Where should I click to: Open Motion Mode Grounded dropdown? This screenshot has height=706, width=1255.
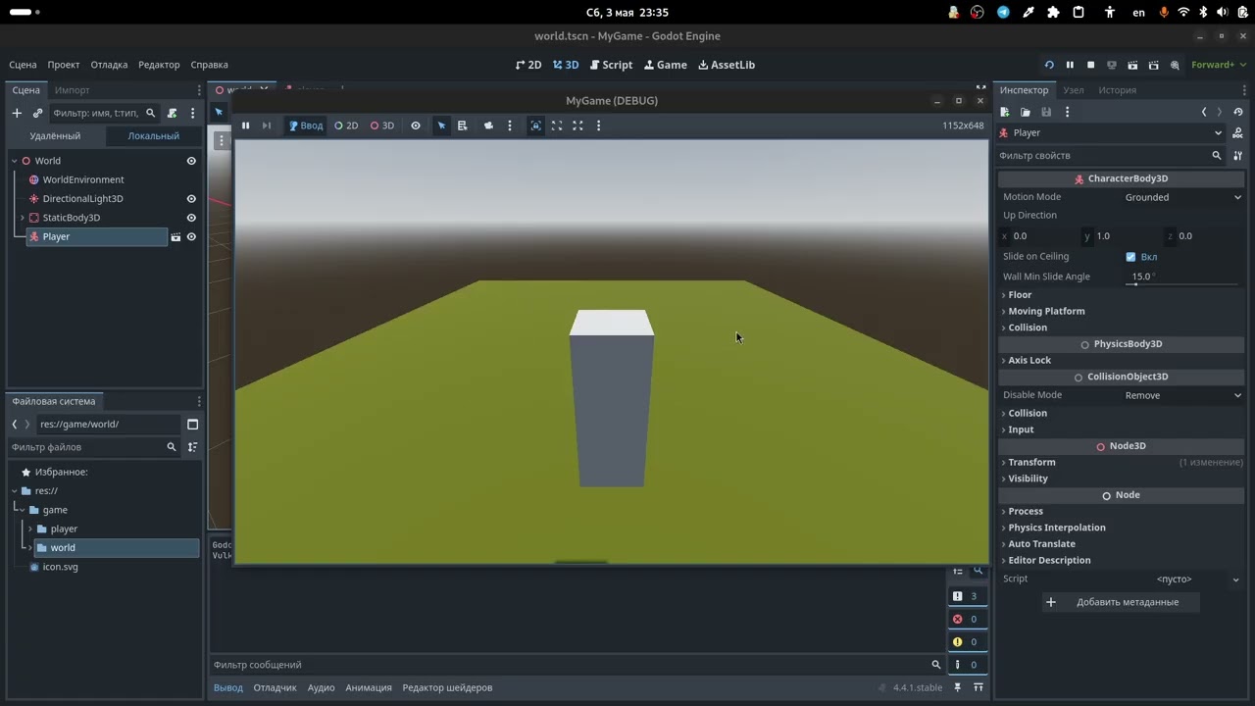pyautogui.click(x=1182, y=197)
